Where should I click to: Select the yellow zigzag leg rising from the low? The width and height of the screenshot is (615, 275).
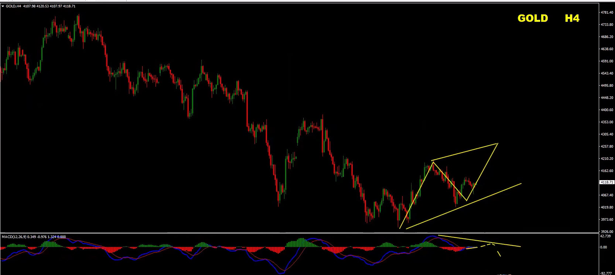(416, 195)
